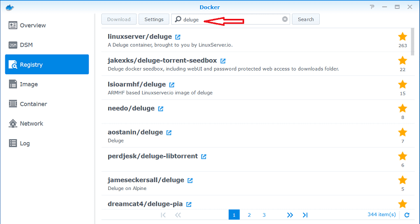
Task: Click the Search button
Action: tap(306, 19)
